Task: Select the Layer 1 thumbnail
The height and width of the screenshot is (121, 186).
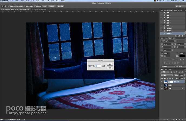Action: [166, 85]
